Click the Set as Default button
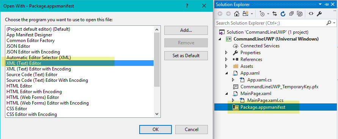 coord(186,56)
